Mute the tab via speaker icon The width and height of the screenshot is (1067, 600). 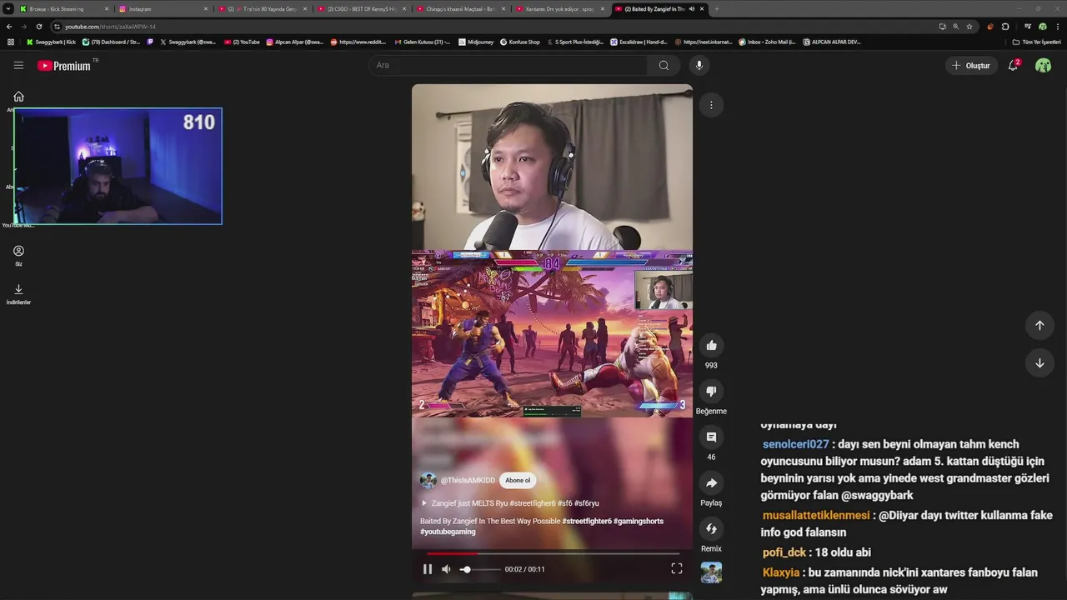[x=691, y=8]
